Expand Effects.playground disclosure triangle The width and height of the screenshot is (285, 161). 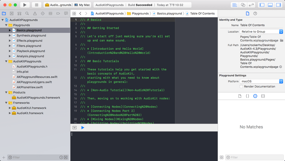[x=10, y=41]
